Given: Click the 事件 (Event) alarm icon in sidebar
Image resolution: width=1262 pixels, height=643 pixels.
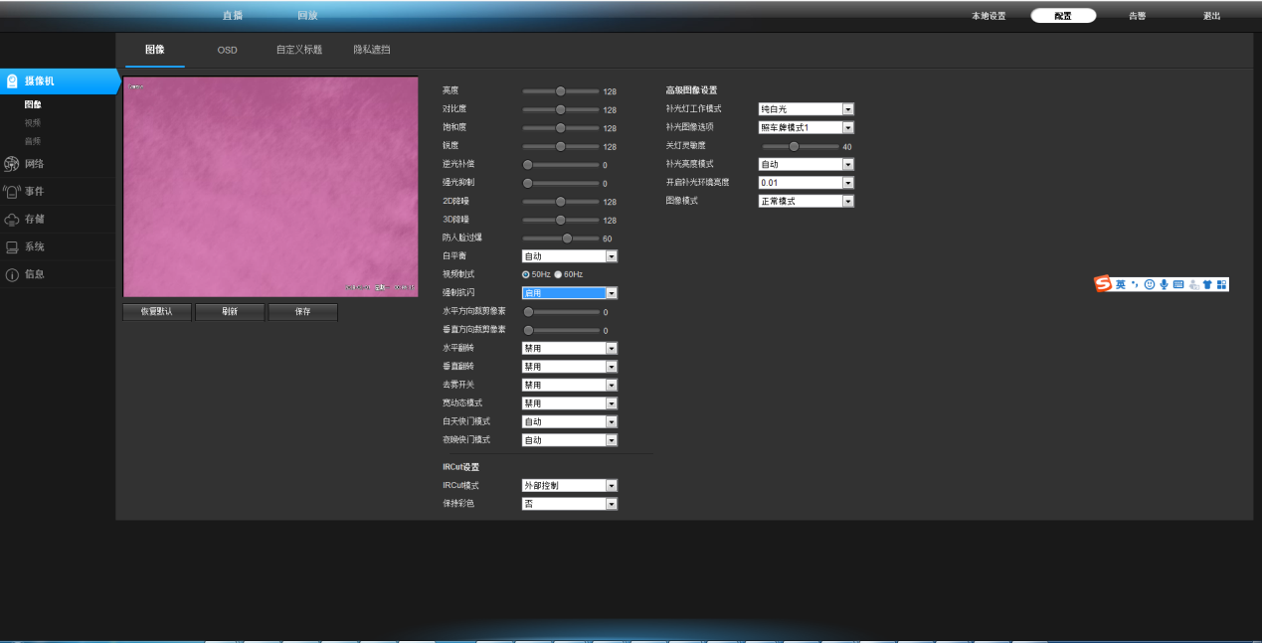Looking at the screenshot, I should tap(12, 192).
